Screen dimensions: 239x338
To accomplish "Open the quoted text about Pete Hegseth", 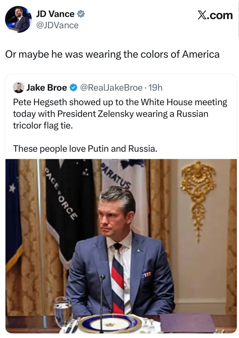I will coord(120,114).
